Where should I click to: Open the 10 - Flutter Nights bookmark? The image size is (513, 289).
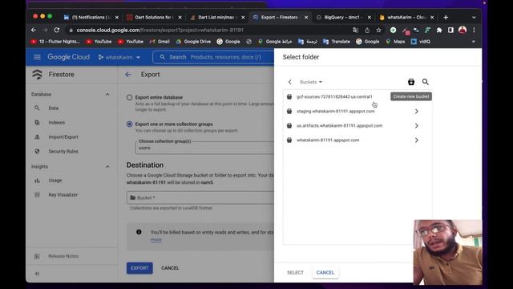[55, 42]
